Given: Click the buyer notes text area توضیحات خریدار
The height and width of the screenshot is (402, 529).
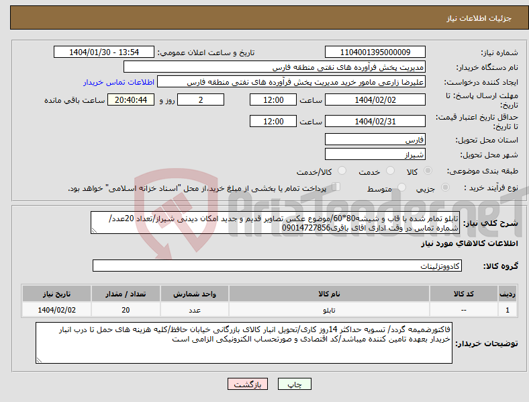Looking at the screenshot, I should pyautogui.click(x=244, y=343).
